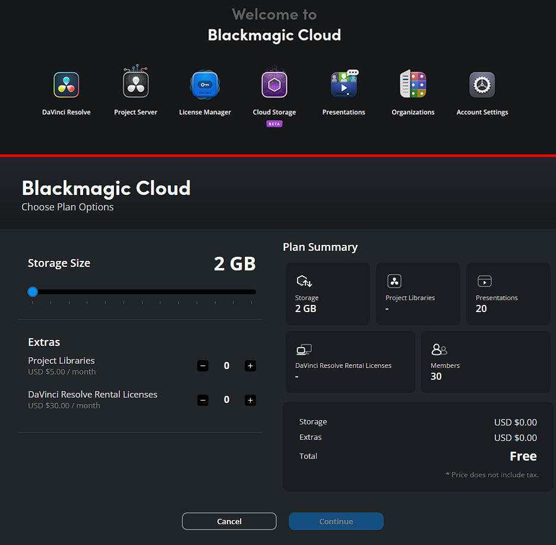556x545 pixels.
Task: Click the Storage icon in Plan Summary
Action: click(x=304, y=281)
